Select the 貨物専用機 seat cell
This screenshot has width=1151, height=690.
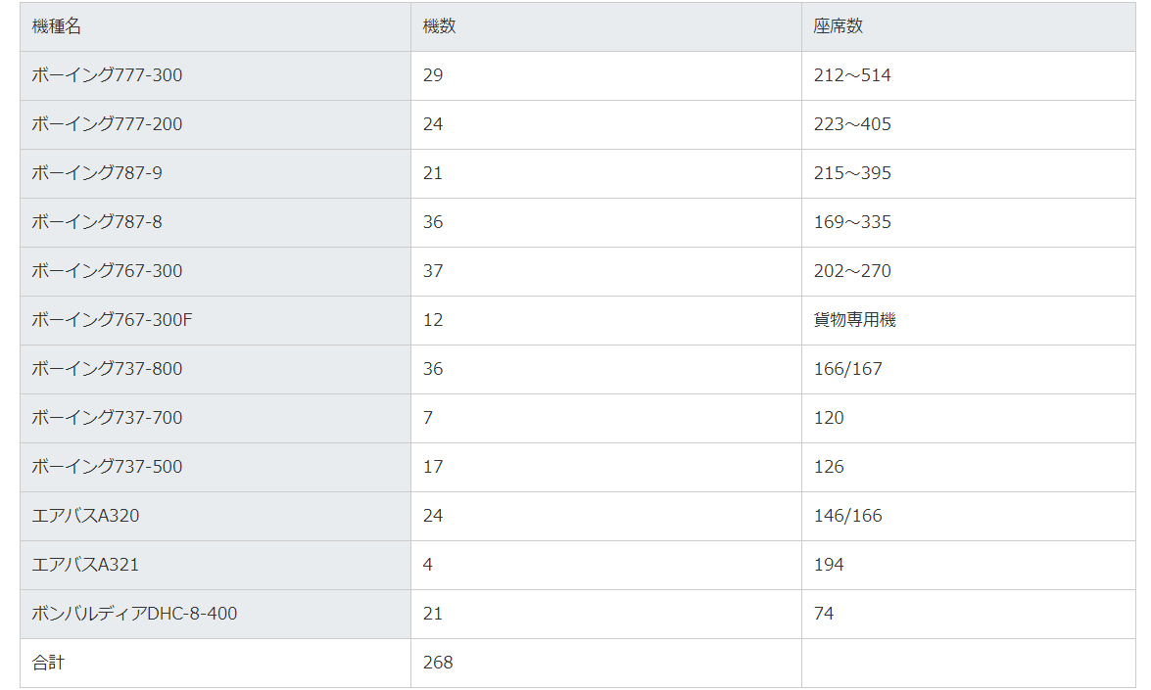click(854, 320)
